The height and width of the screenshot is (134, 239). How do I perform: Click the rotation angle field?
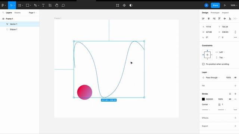209,37
